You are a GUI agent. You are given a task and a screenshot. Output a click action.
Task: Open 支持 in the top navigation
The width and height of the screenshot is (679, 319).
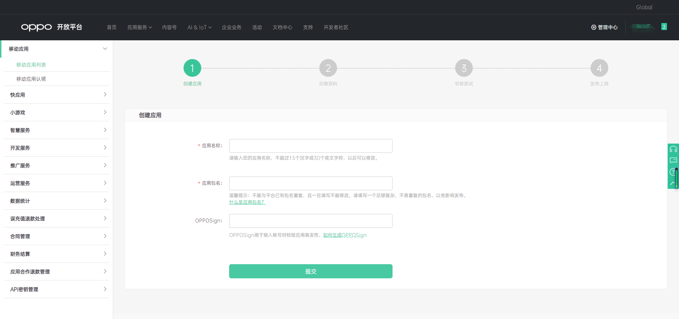coord(308,27)
